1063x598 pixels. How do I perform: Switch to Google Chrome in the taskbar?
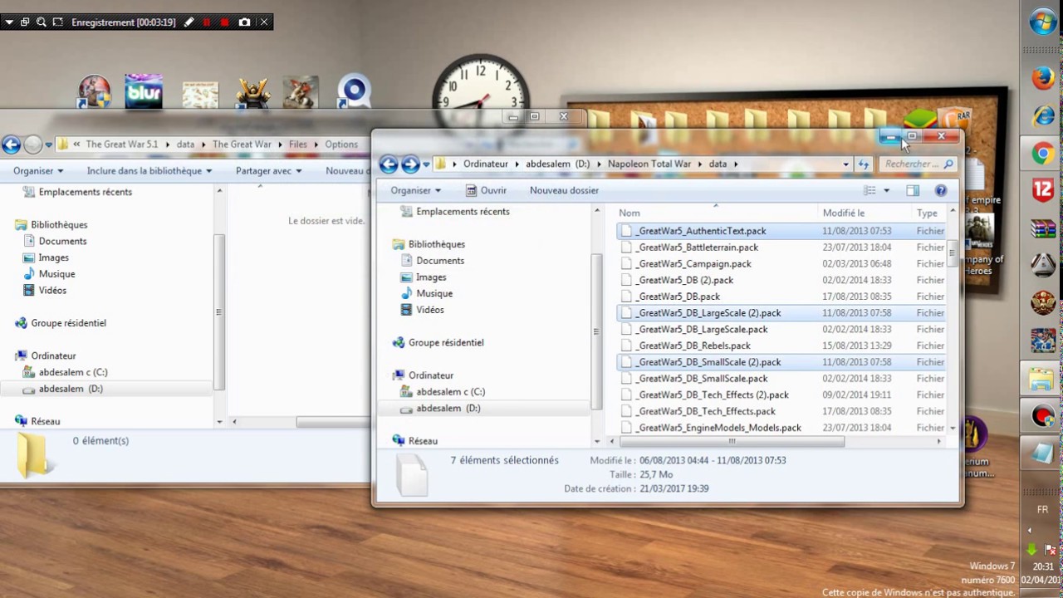point(1043,154)
